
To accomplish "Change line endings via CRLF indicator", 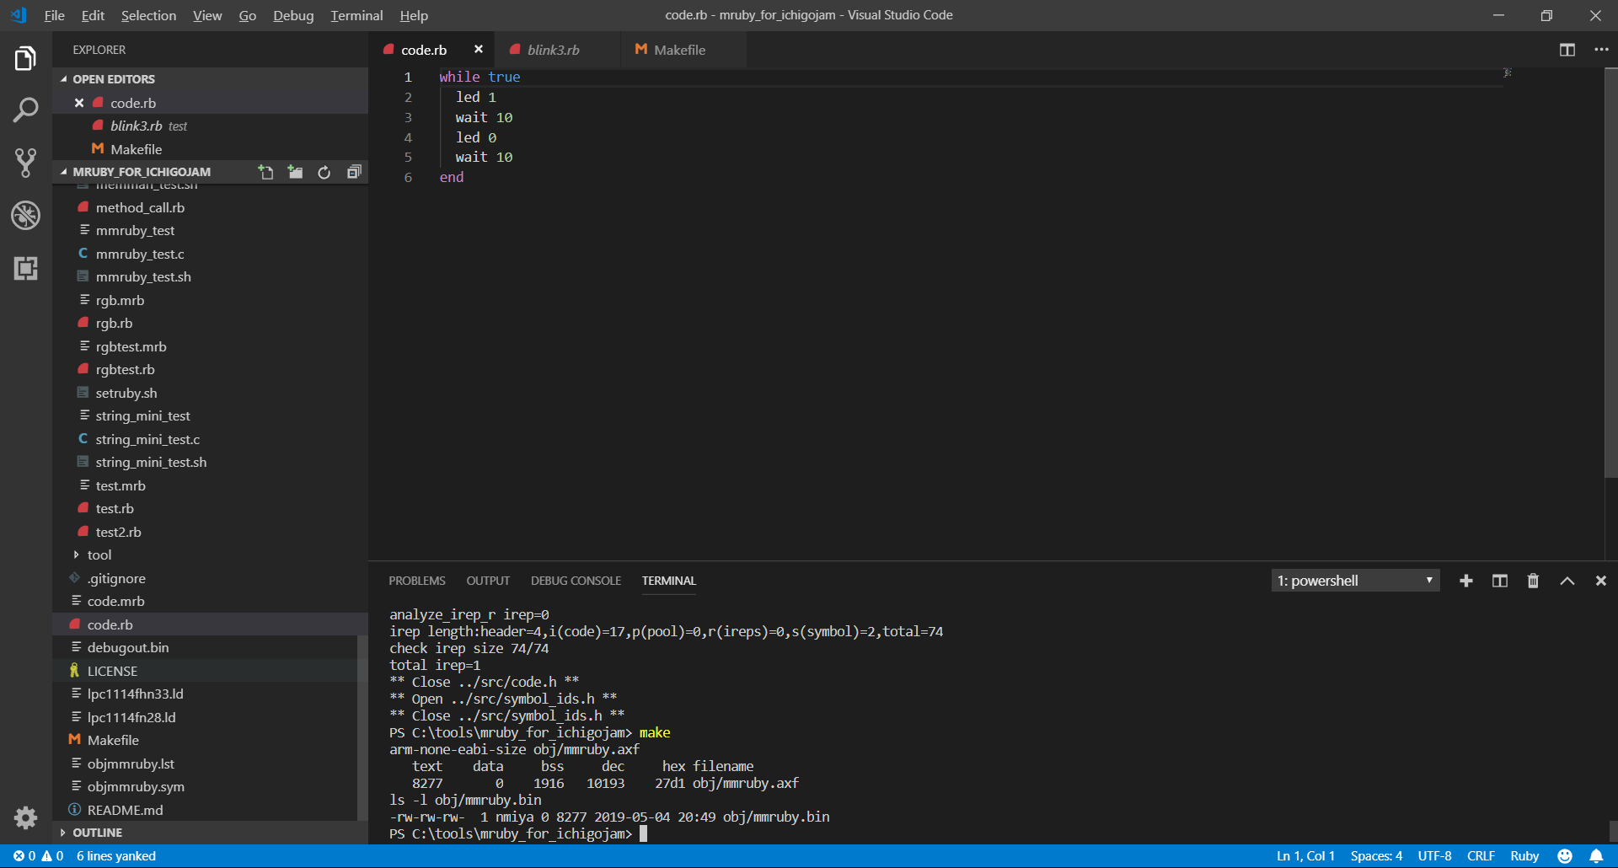I will click(x=1480, y=856).
